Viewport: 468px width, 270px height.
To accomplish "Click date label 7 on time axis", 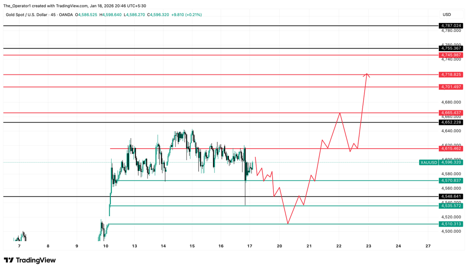I will (x=19, y=246).
